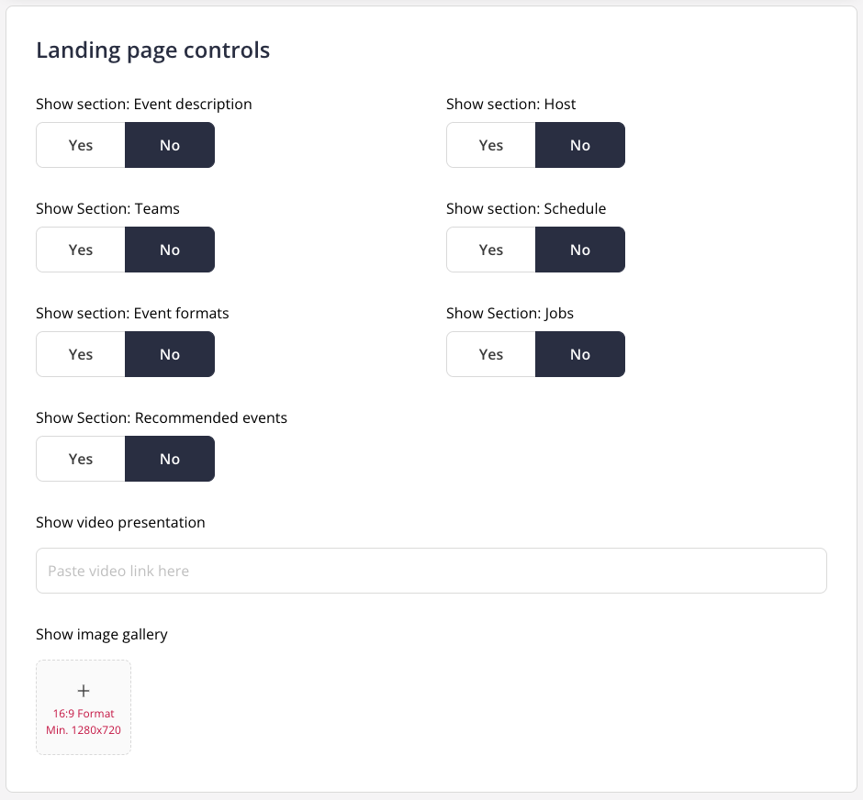Viewport: 863px width, 800px height.
Task: Click the plus icon to add gallery image
Action: [84, 691]
